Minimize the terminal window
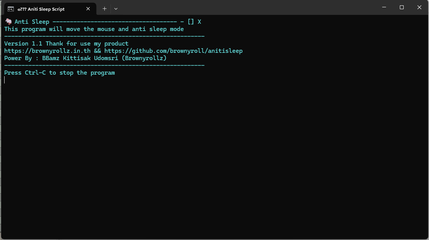 (x=384, y=7)
